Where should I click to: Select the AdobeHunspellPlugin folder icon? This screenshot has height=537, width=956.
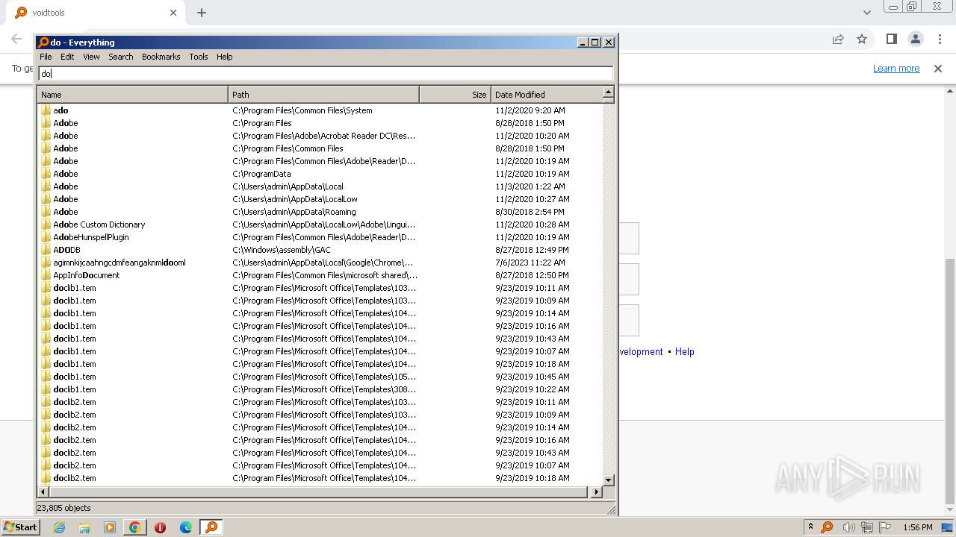point(46,237)
